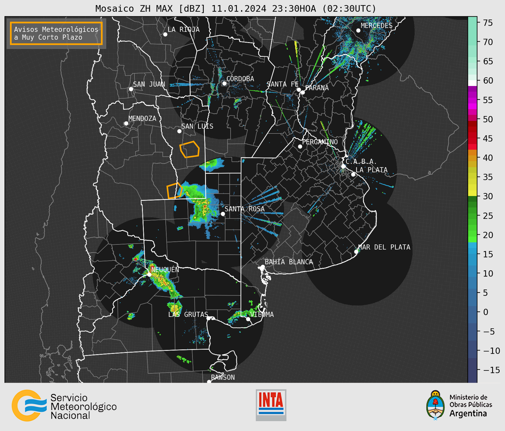Click the 'CÓRDOBA' map label
The height and width of the screenshot is (431, 505).
click(x=240, y=79)
